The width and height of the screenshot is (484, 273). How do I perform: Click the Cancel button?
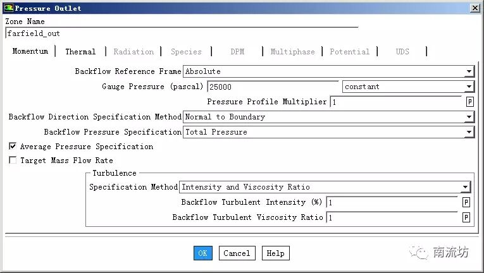coord(237,253)
